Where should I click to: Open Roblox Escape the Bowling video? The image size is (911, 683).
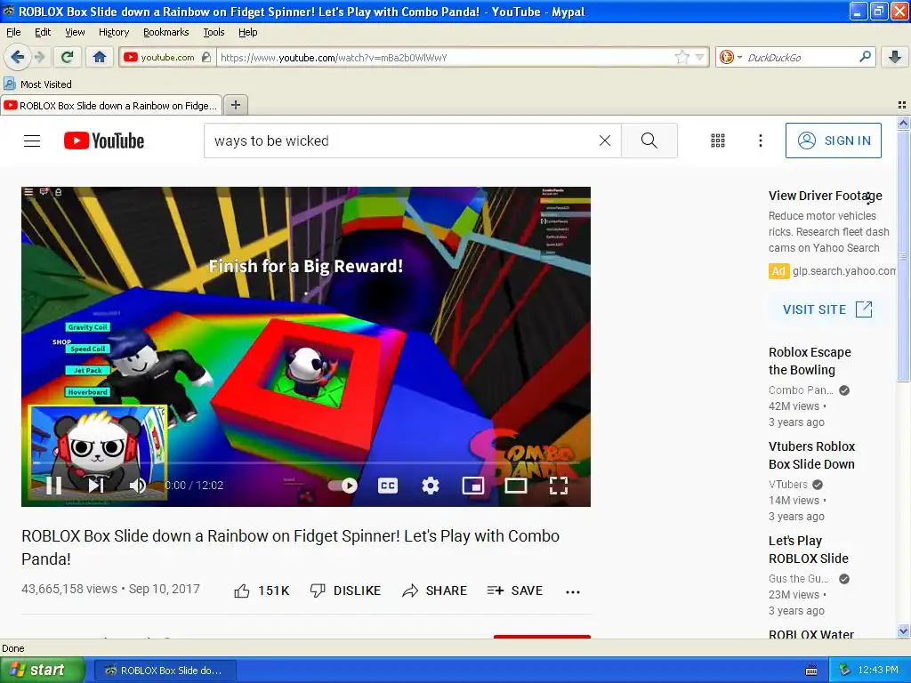810,361
